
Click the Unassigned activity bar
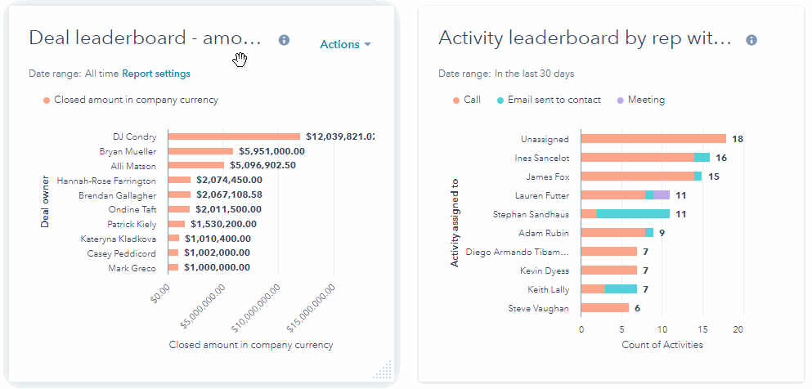[x=653, y=139]
